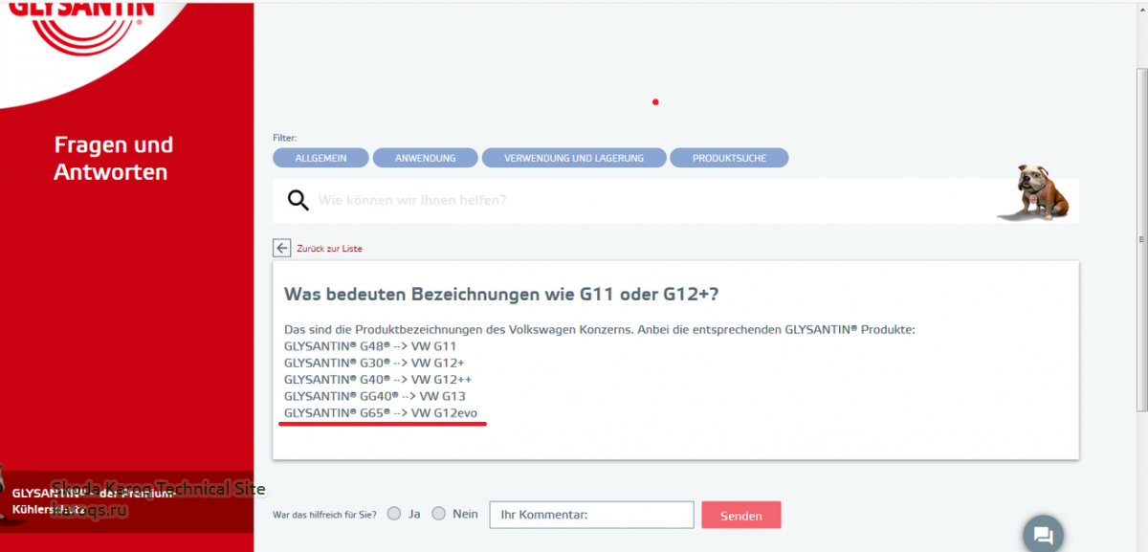1148x552 pixels.
Task: Open the GLYSANTIN Premium Kühlerschutz sidebar banner
Action: (126, 501)
